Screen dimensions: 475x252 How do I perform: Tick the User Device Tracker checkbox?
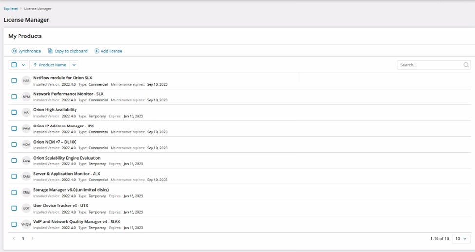(x=14, y=208)
